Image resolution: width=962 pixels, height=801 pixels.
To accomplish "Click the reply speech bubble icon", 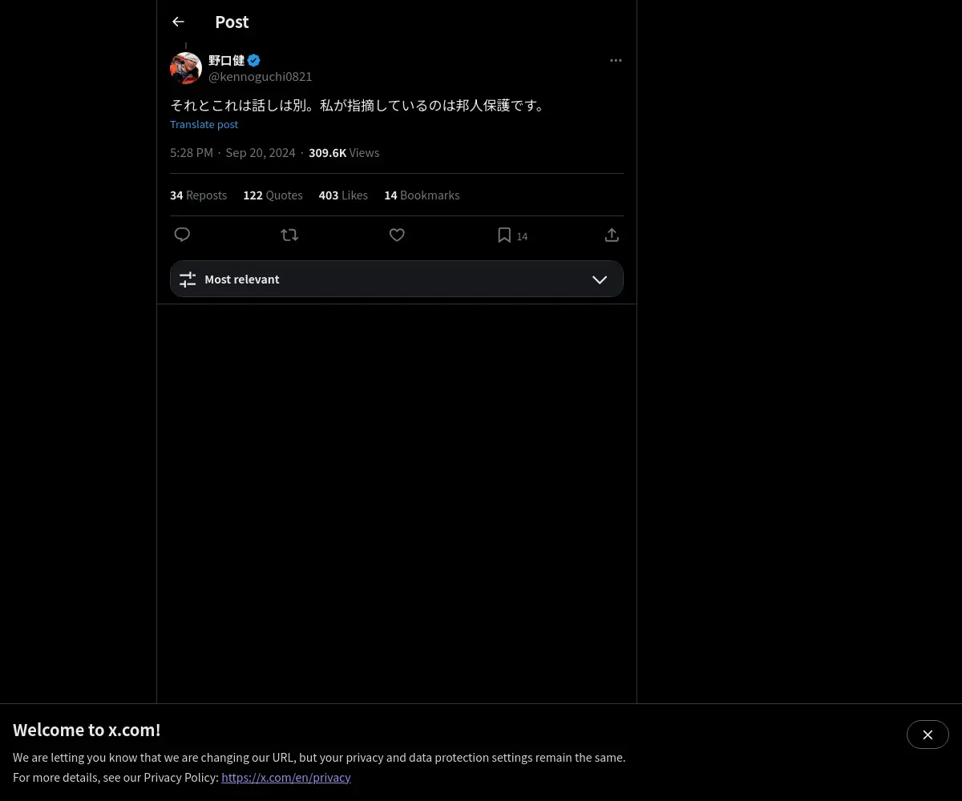I will [182, 235].
